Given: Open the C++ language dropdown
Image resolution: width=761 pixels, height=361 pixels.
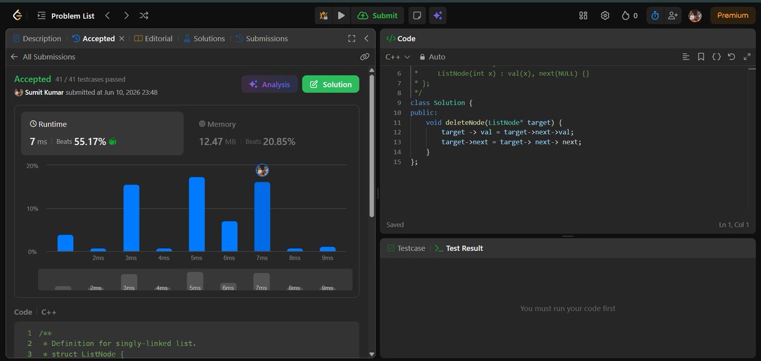Looking at the screenshot, I should tap(398, 56).
